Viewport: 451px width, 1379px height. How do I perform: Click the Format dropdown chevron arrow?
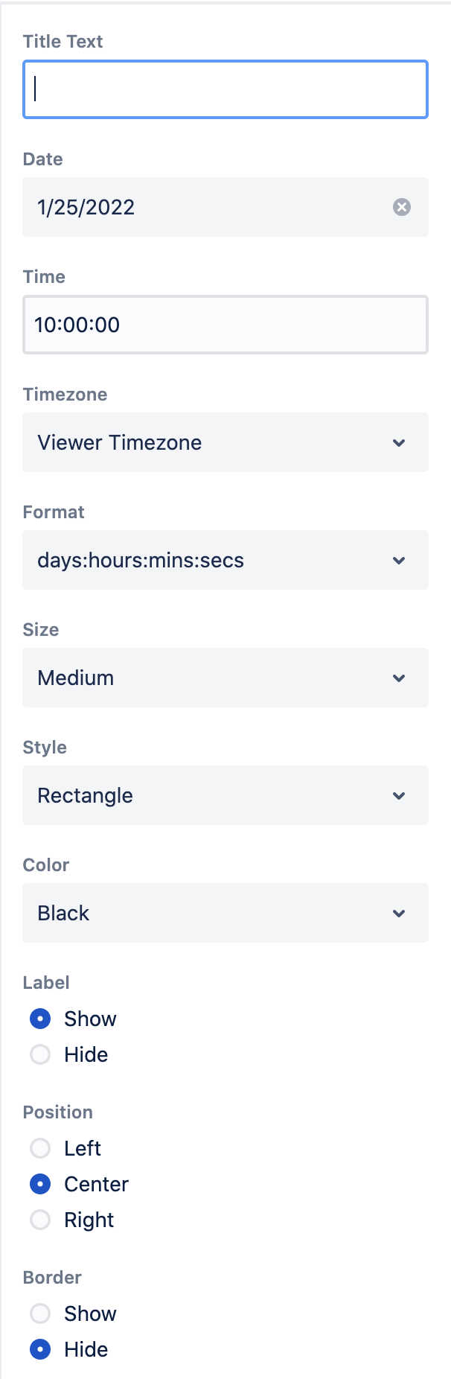(399, 561)
